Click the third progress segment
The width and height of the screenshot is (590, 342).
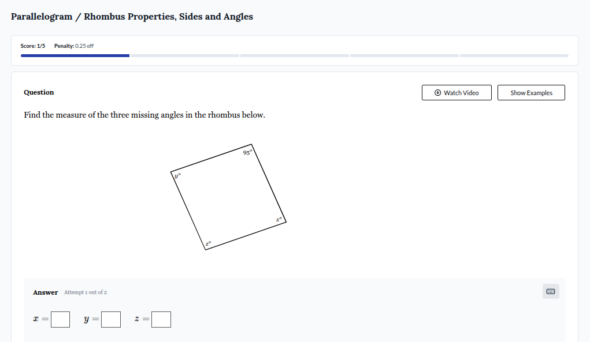(295, 55)
